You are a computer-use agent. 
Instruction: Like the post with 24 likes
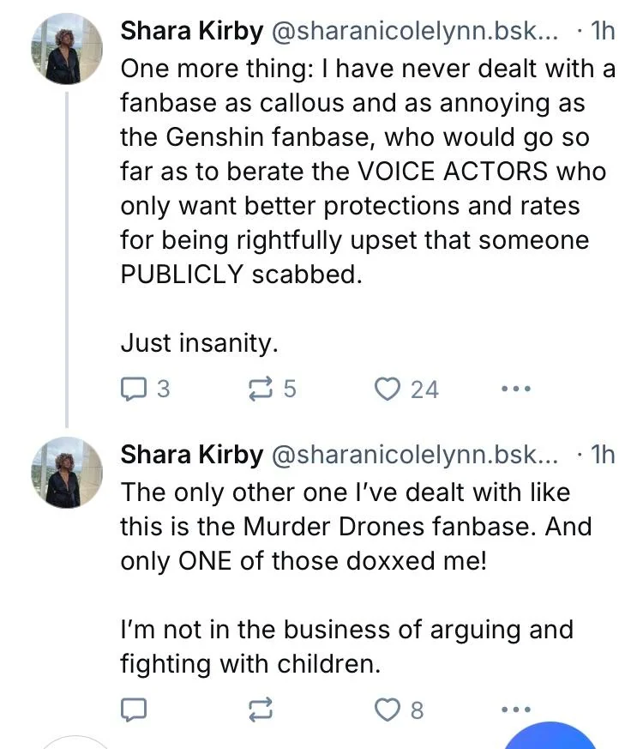(x=389, y=390)
